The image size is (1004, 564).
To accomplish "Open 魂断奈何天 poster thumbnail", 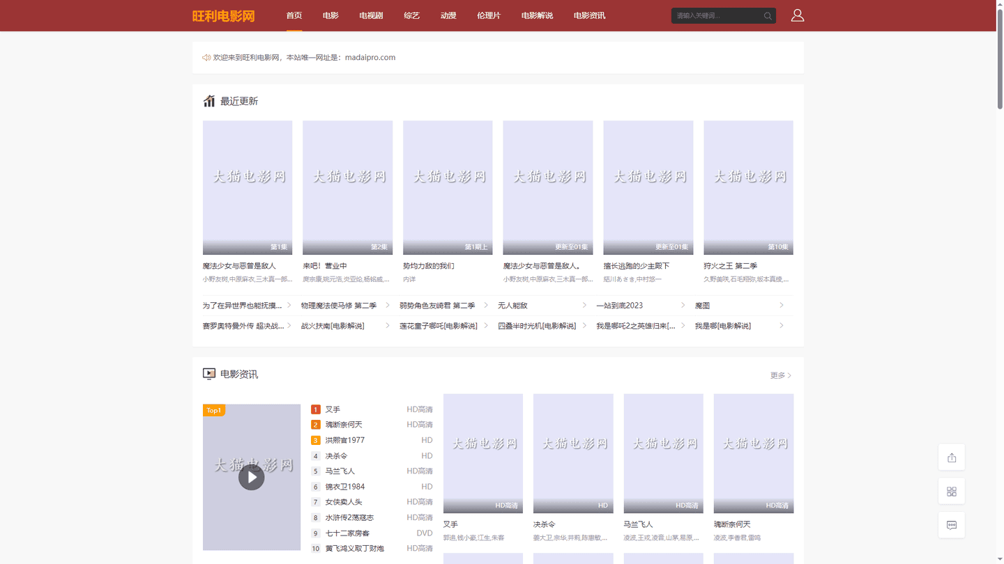I will pyautogui.click(x=754, y=453).
